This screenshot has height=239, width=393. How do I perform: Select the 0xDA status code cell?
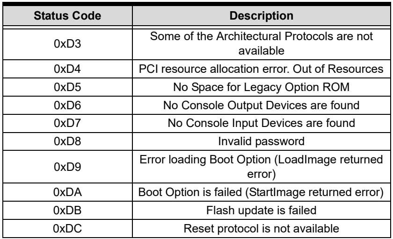click(67, 192)
